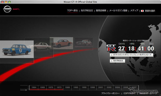
Task: Select the blue number 39 race car thumbnail
Action: click(x=17, y=49)
